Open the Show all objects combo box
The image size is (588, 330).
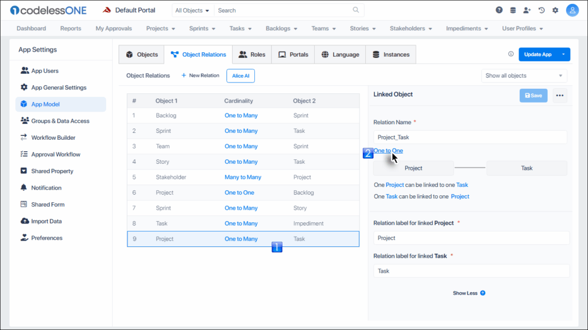click(524, 76)
